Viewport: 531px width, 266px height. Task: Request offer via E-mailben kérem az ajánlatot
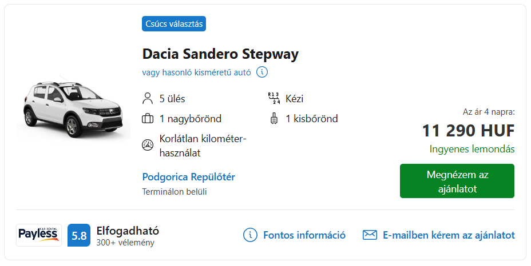(x=449, y=235)
